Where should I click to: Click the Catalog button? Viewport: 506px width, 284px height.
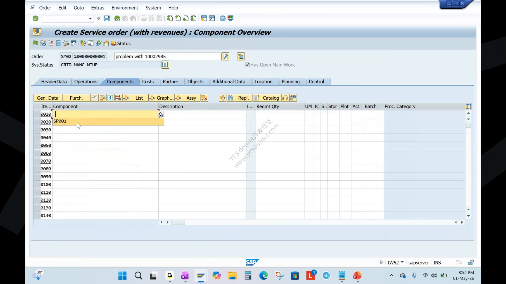267,98
